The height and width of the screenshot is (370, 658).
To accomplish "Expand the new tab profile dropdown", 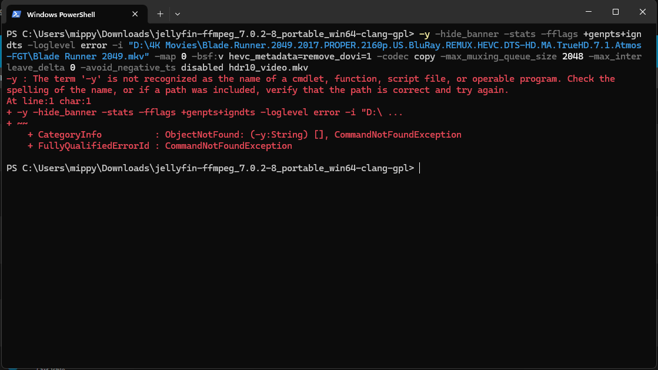I will click(x=178, y=14).
